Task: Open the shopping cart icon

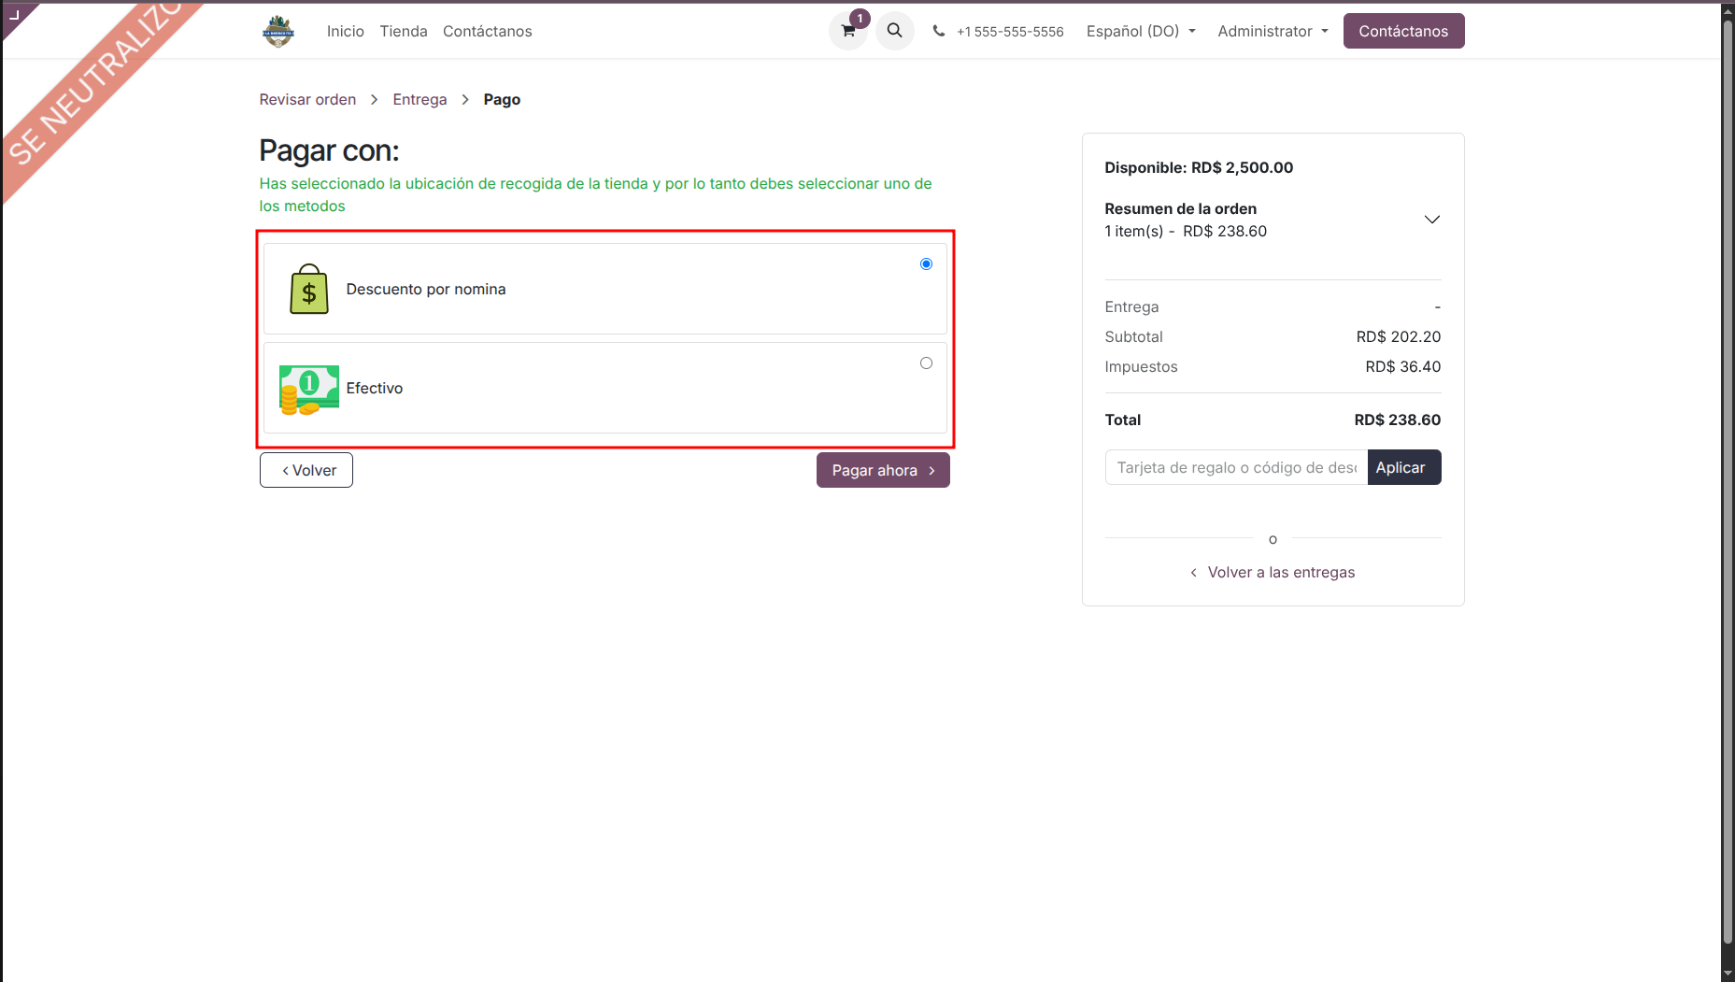Action: coord(848,31)
